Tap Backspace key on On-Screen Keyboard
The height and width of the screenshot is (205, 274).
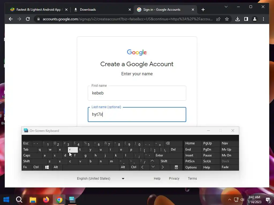click(x=173, y=143)
